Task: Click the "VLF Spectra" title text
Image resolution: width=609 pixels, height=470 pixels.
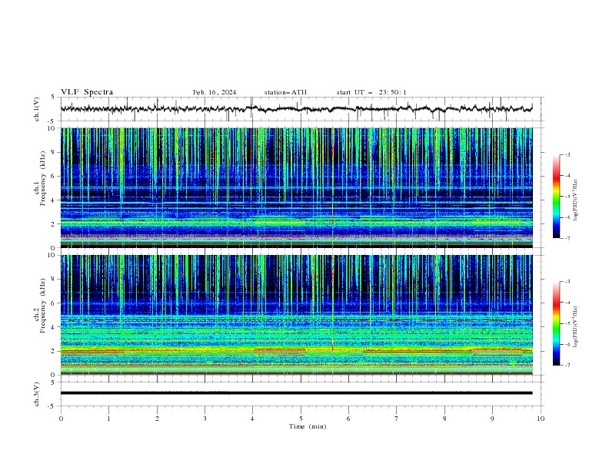Action: [87, 92]
